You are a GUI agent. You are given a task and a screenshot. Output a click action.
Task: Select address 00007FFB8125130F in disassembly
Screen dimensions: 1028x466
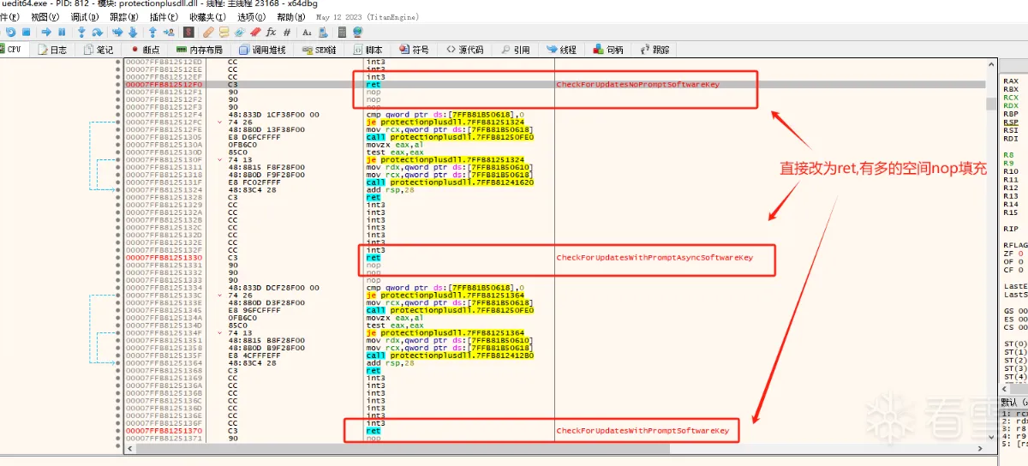(164, 159)
